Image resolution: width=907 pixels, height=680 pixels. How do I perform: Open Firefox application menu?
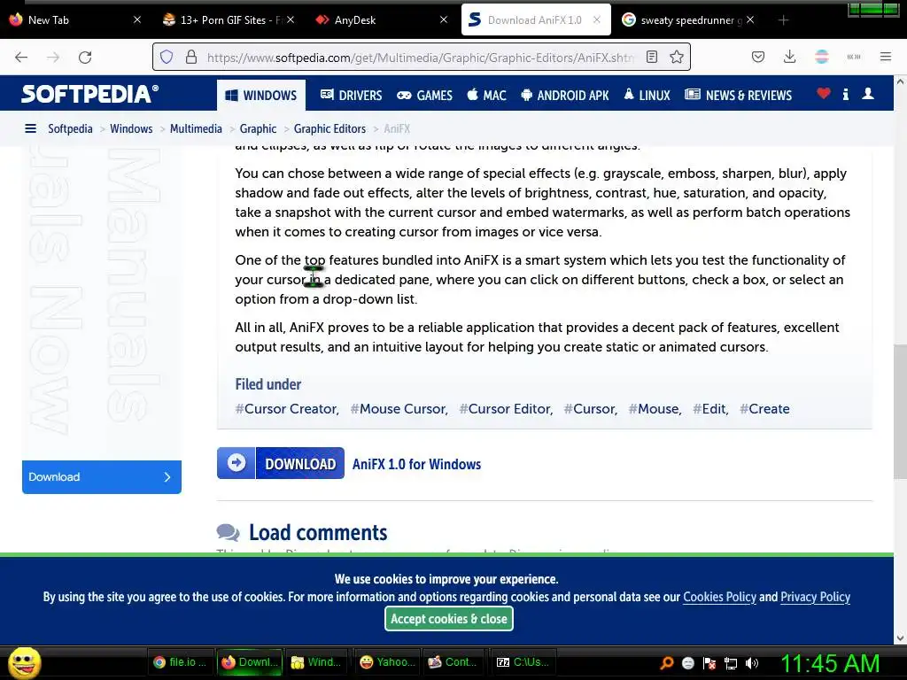point(885,57)
